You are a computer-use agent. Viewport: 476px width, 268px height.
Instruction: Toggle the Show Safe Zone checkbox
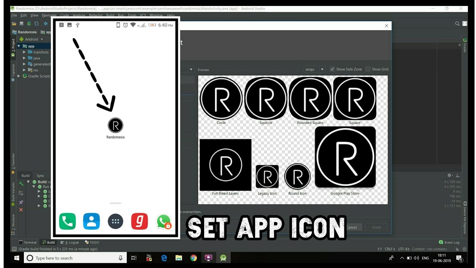click(x=332, y=69)
